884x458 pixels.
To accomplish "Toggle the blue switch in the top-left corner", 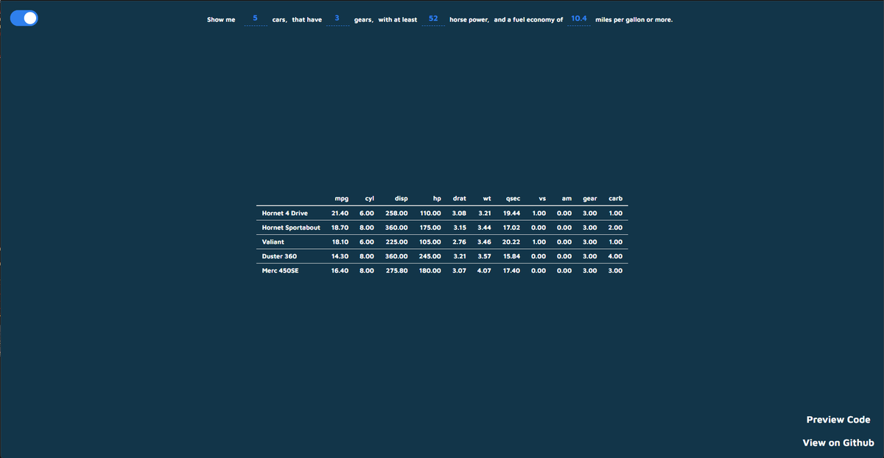I will (x=24, y=18).
